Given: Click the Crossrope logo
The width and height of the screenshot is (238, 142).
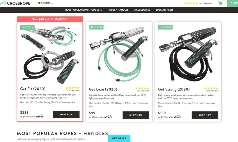Looking at the screenshot, I should coord(15,3).
